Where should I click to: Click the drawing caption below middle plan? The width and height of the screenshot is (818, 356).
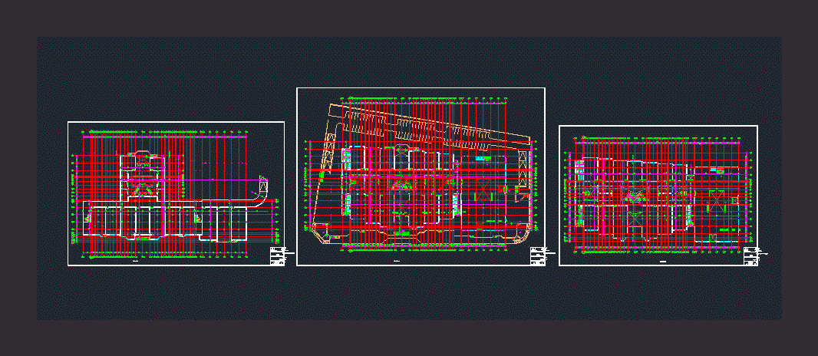click(397, 262)
